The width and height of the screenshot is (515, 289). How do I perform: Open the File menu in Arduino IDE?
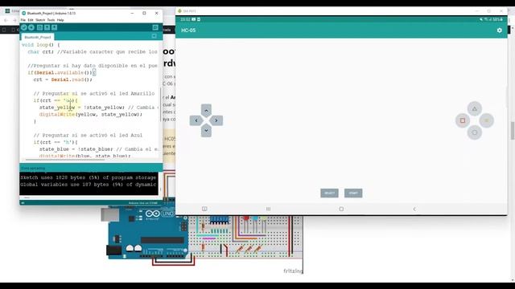pos(23,20)
